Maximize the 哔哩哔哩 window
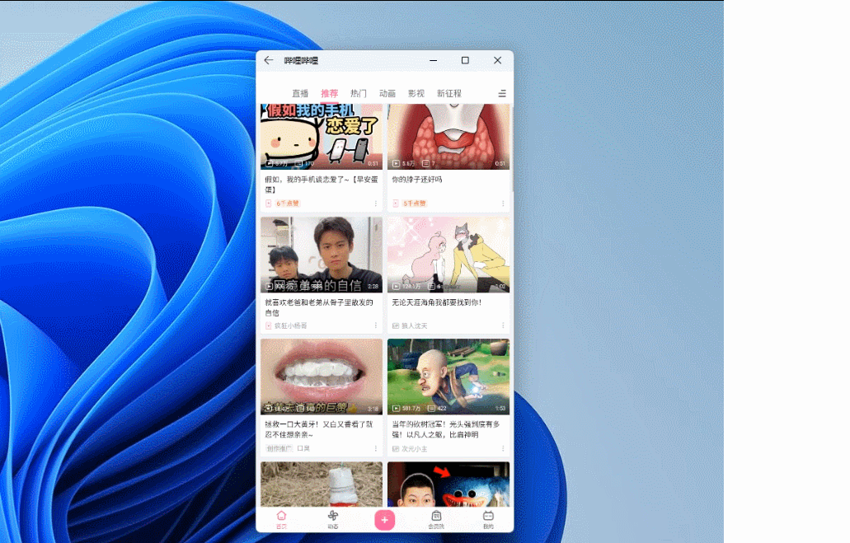The height and width of the screenshot is (543, 850). point(465,60)
